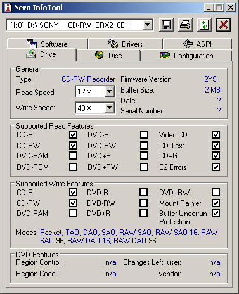
Task: Click the Date question mark value
Action: coord(219,101)
